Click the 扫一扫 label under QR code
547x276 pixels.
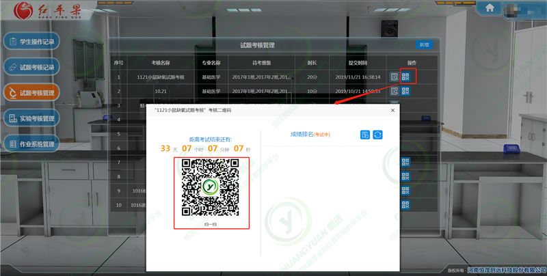tap(211, 225)
